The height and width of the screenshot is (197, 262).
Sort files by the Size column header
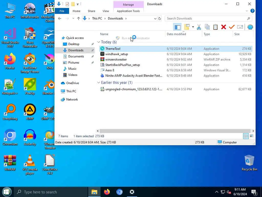(237, 34)
